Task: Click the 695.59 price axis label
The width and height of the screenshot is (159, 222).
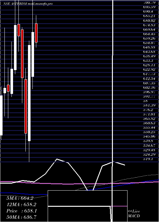Action: click(149, 7)
